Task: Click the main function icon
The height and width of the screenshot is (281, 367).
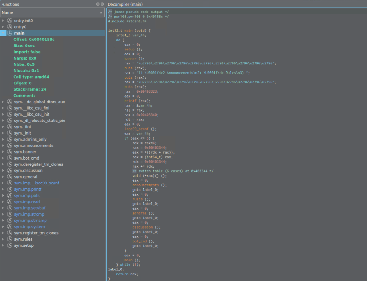Action: (10, 33)
